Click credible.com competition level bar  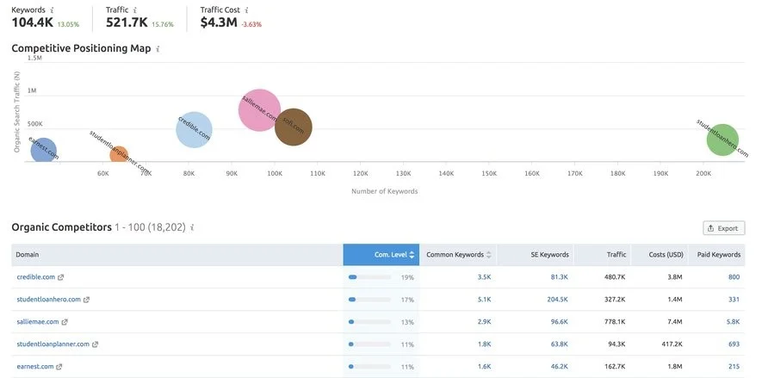click(x=369, y=277)
